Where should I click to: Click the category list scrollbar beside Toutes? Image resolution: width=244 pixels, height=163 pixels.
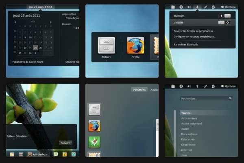(175, 133)
